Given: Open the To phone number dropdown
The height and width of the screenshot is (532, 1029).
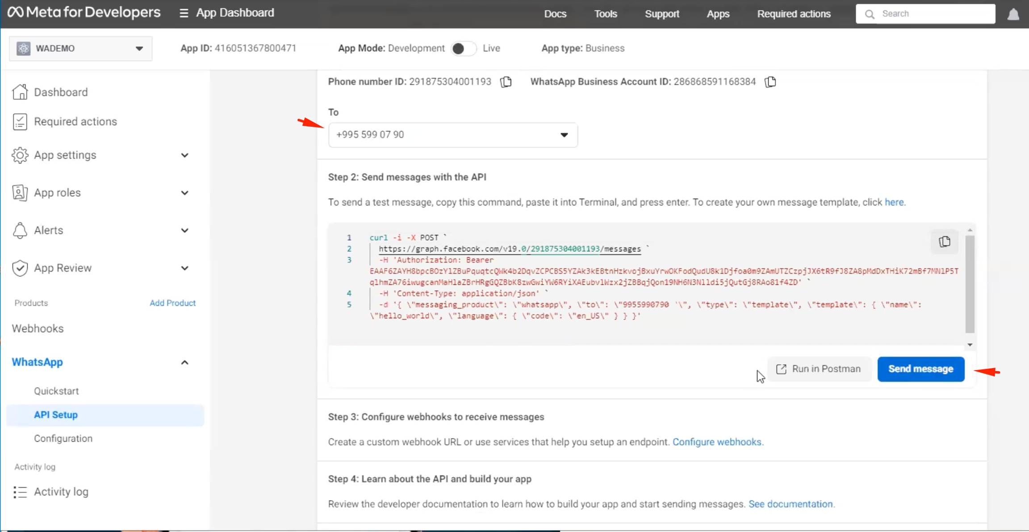Looking at the screenshot, I should [452, 135].
